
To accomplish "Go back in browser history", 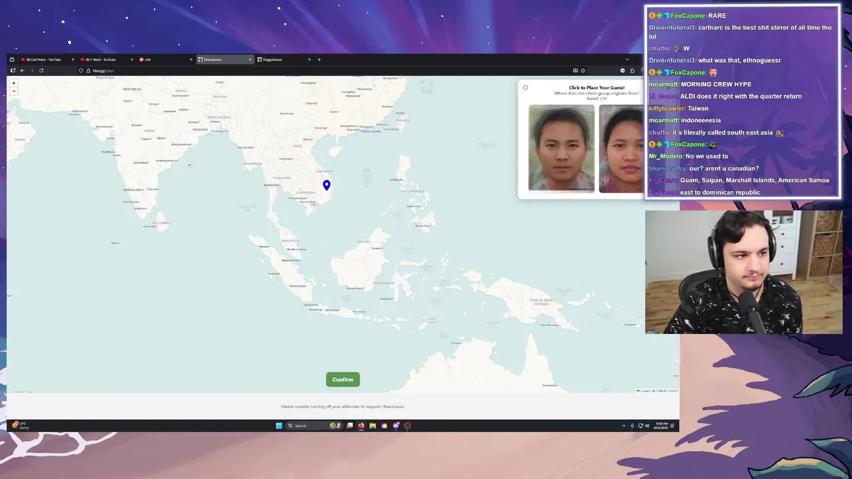I will coord(22,71).
